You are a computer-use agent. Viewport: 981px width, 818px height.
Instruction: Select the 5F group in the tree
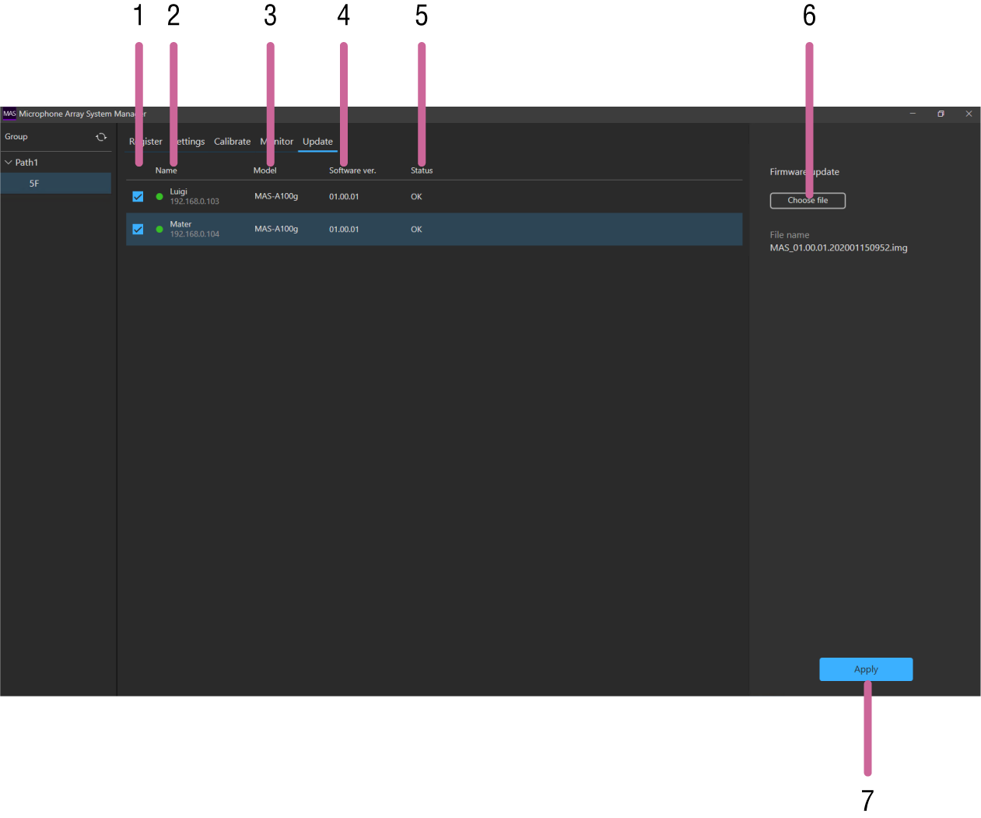[34, 184]
